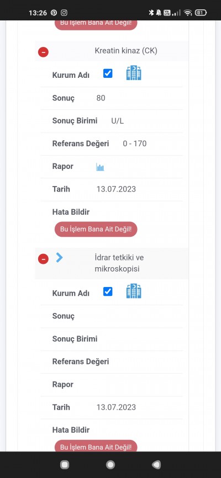Screen dimensions: 221x478
Task: Click Bu İşlem Bana Ait Değil under Kreatin kinaz
Action: tap(96, 229)
